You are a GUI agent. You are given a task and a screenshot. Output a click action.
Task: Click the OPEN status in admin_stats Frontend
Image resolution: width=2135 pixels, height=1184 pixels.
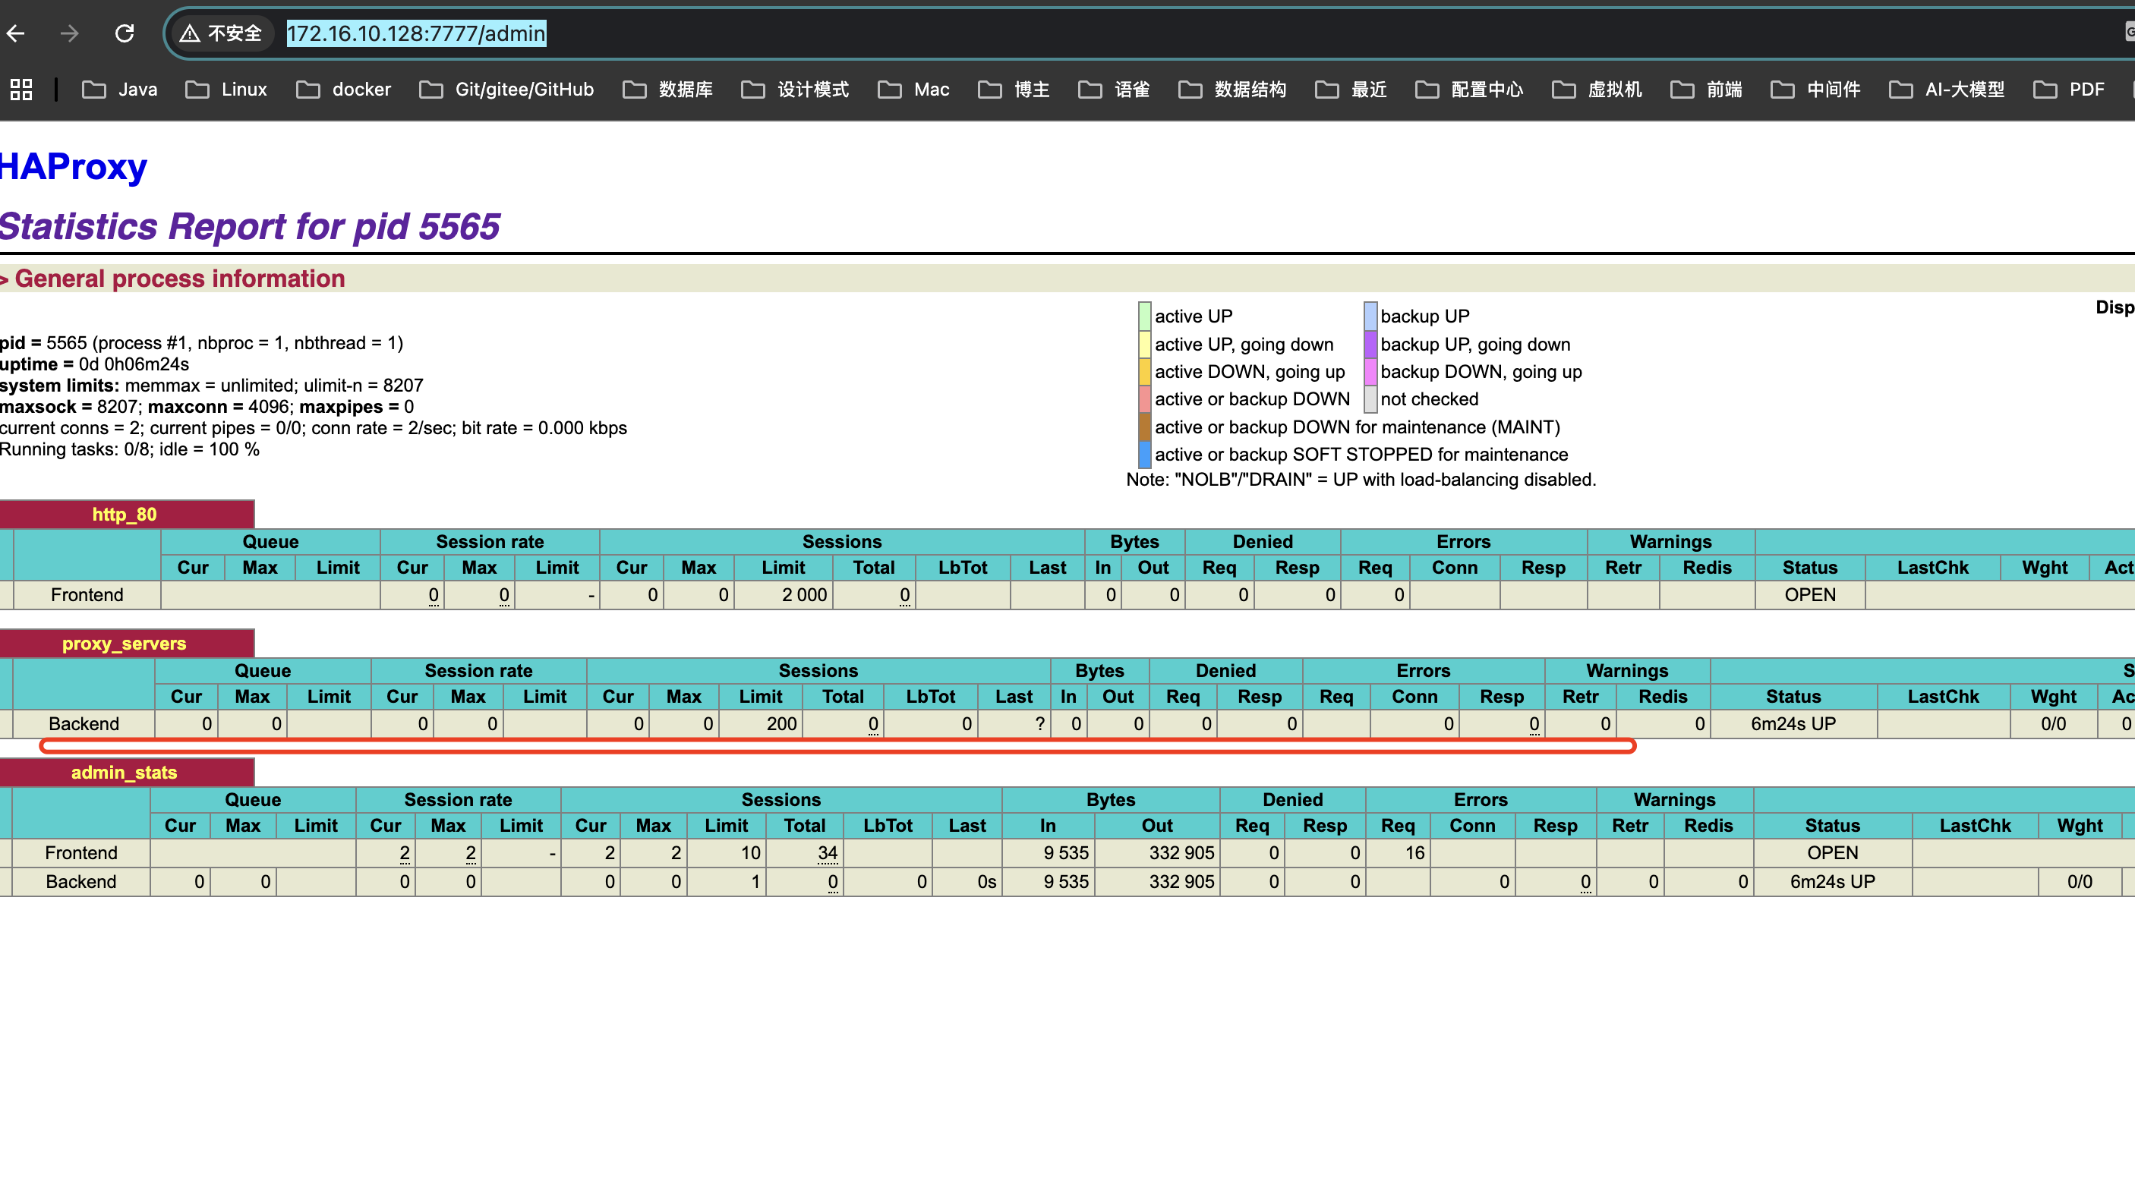1833,852
